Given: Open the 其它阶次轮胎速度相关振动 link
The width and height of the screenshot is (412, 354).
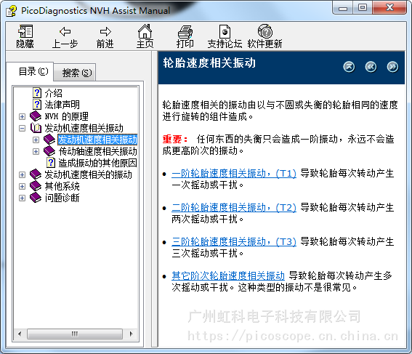Looking at the screenshot, I should [228, 275].
